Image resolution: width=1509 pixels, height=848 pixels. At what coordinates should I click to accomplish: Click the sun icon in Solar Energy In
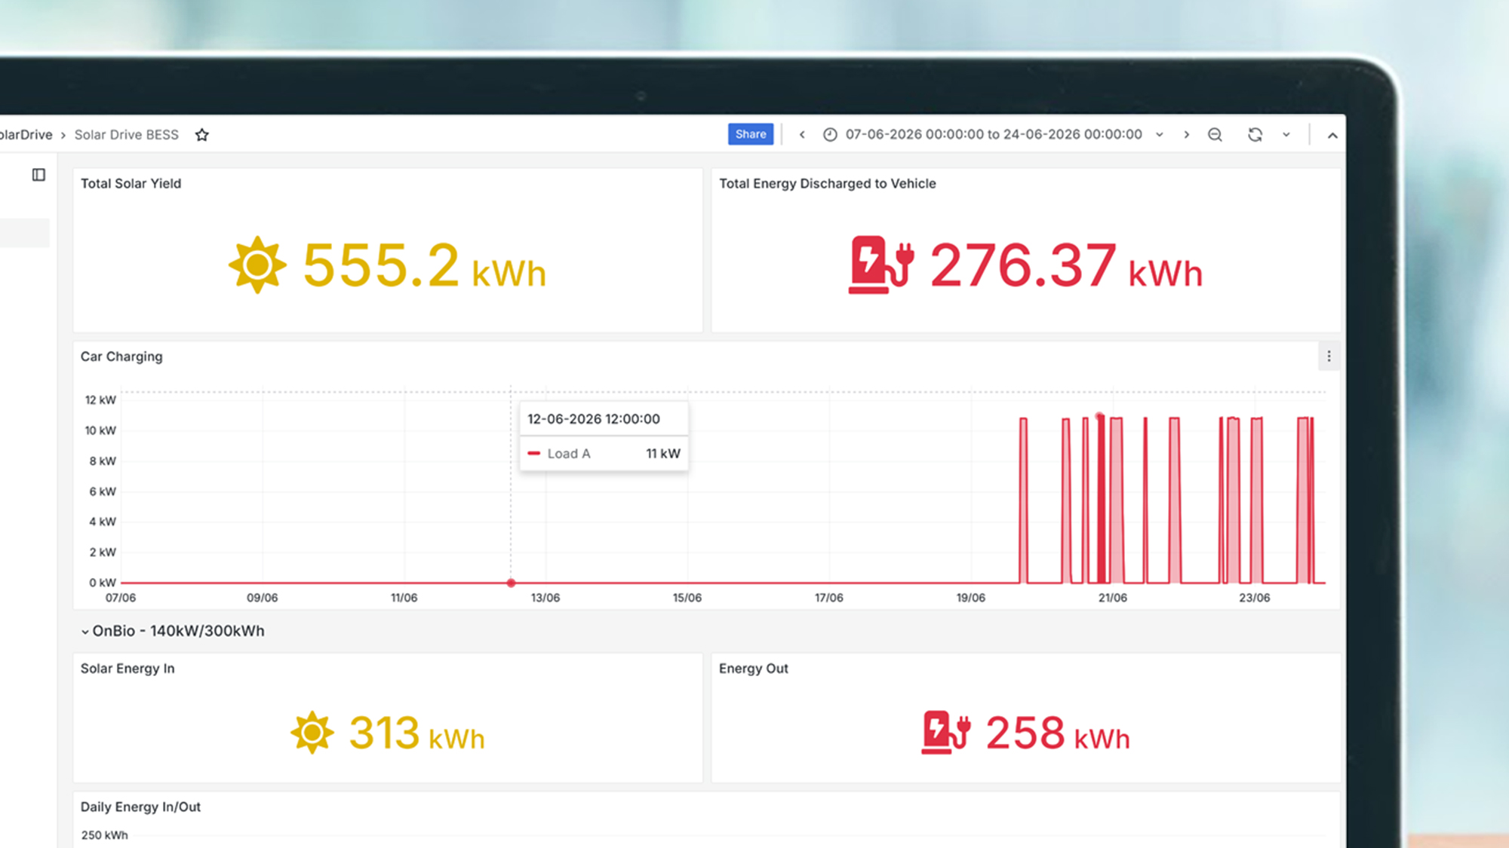pos(312,733)
